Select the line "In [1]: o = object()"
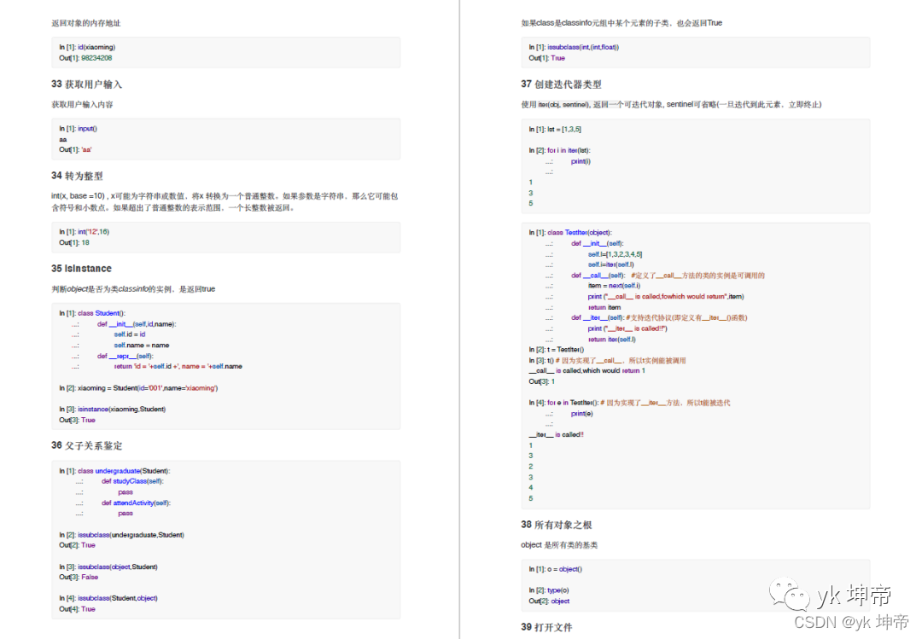The width and height of the screenshot is (922, 639). coord(556,569)
